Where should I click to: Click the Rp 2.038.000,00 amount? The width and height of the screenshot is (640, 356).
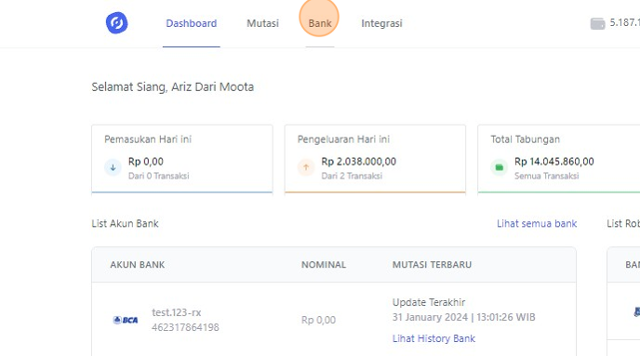click(x=358, y=162)
